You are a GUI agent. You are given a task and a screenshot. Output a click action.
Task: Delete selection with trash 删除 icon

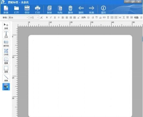click(x=70, y=10)
